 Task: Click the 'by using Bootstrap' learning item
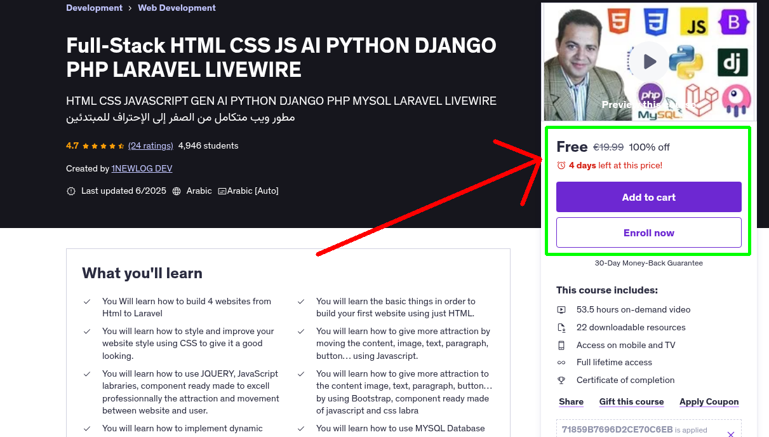[x=405, y=392]
